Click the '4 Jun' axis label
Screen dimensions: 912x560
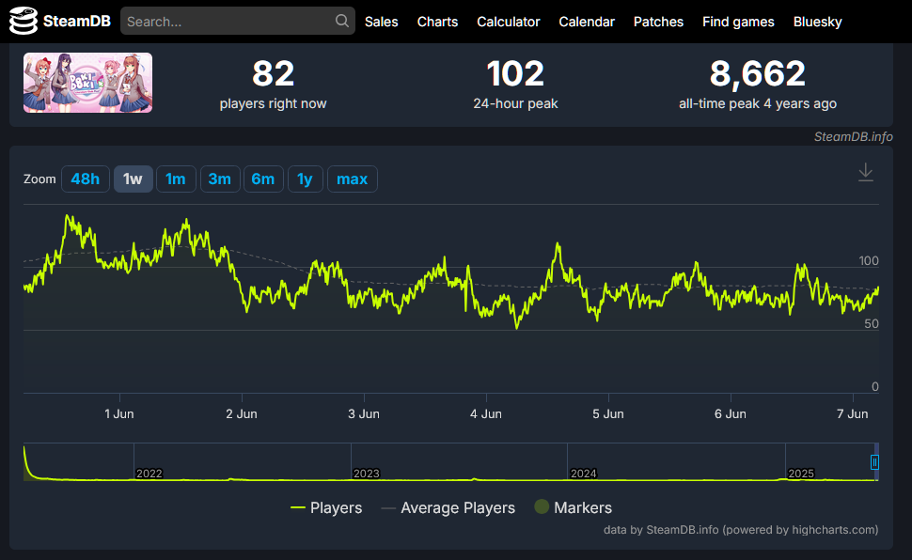click(x=486, y=414)
